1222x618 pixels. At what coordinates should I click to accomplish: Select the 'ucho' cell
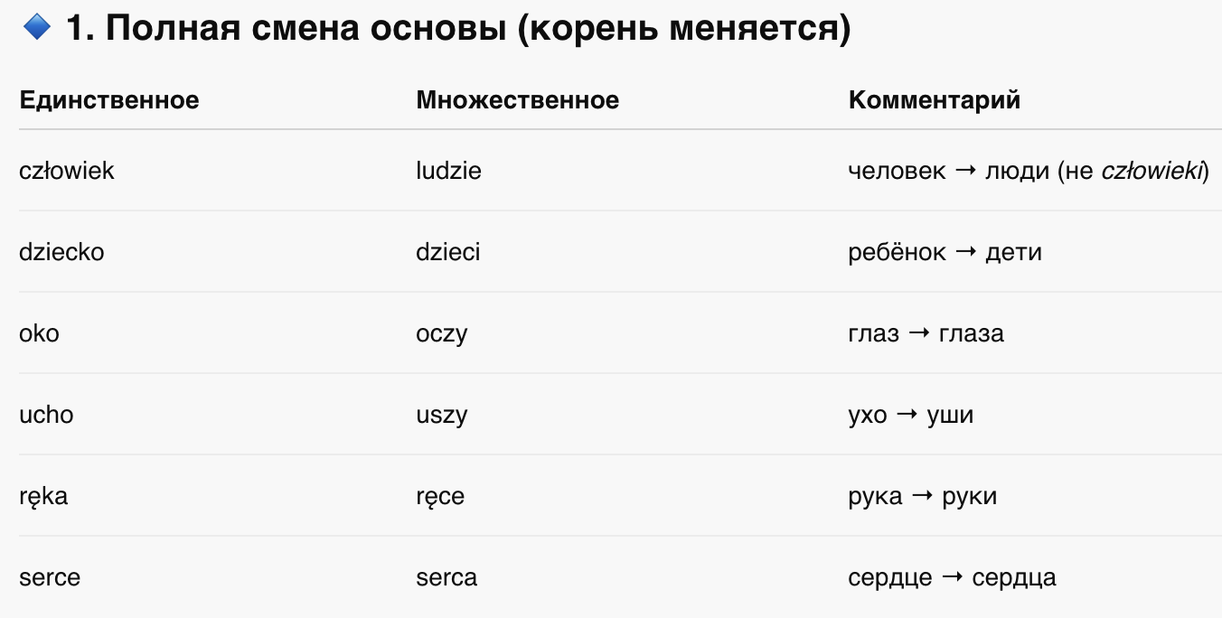[x=46, y=414]
